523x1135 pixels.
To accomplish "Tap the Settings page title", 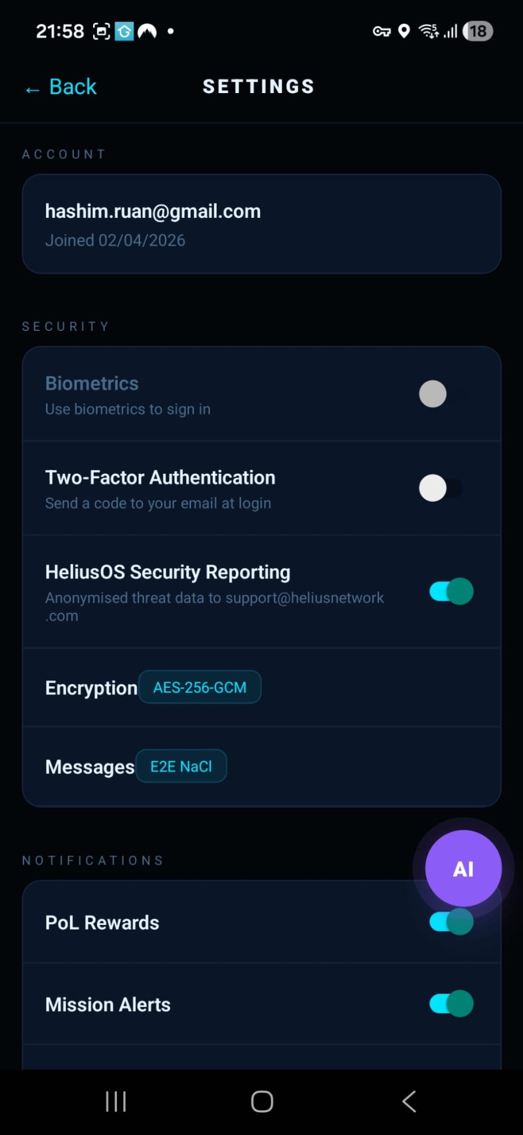I will pos(259,86).
